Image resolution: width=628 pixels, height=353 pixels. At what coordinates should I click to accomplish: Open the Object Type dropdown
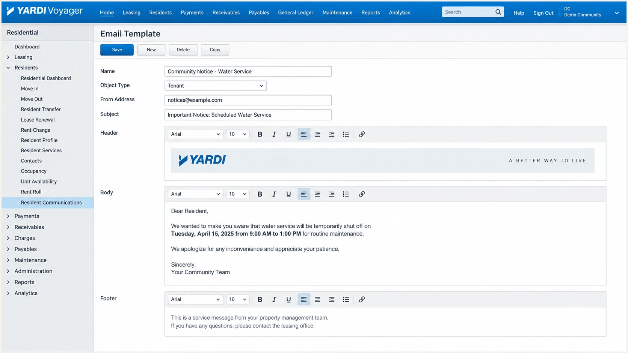(216, 86)
